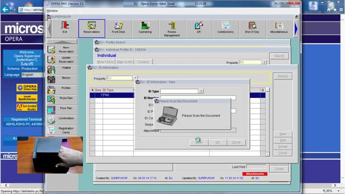Open the Reservations module
The image size is (345, 194).
(92, 28)
